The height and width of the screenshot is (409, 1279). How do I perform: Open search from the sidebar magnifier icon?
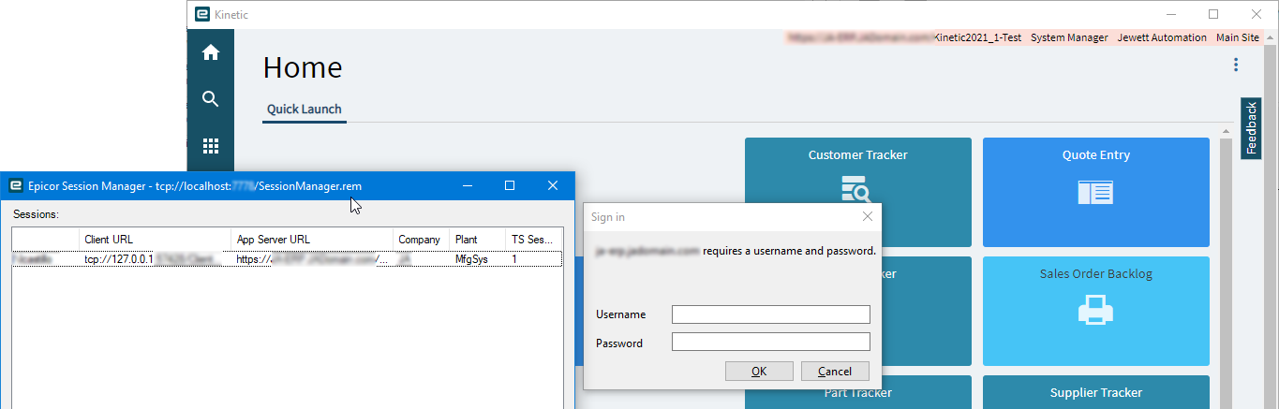[210, 99]
